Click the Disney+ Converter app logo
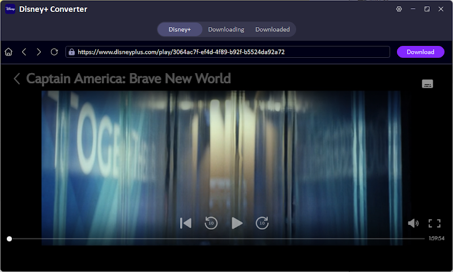 pos(10,9)
